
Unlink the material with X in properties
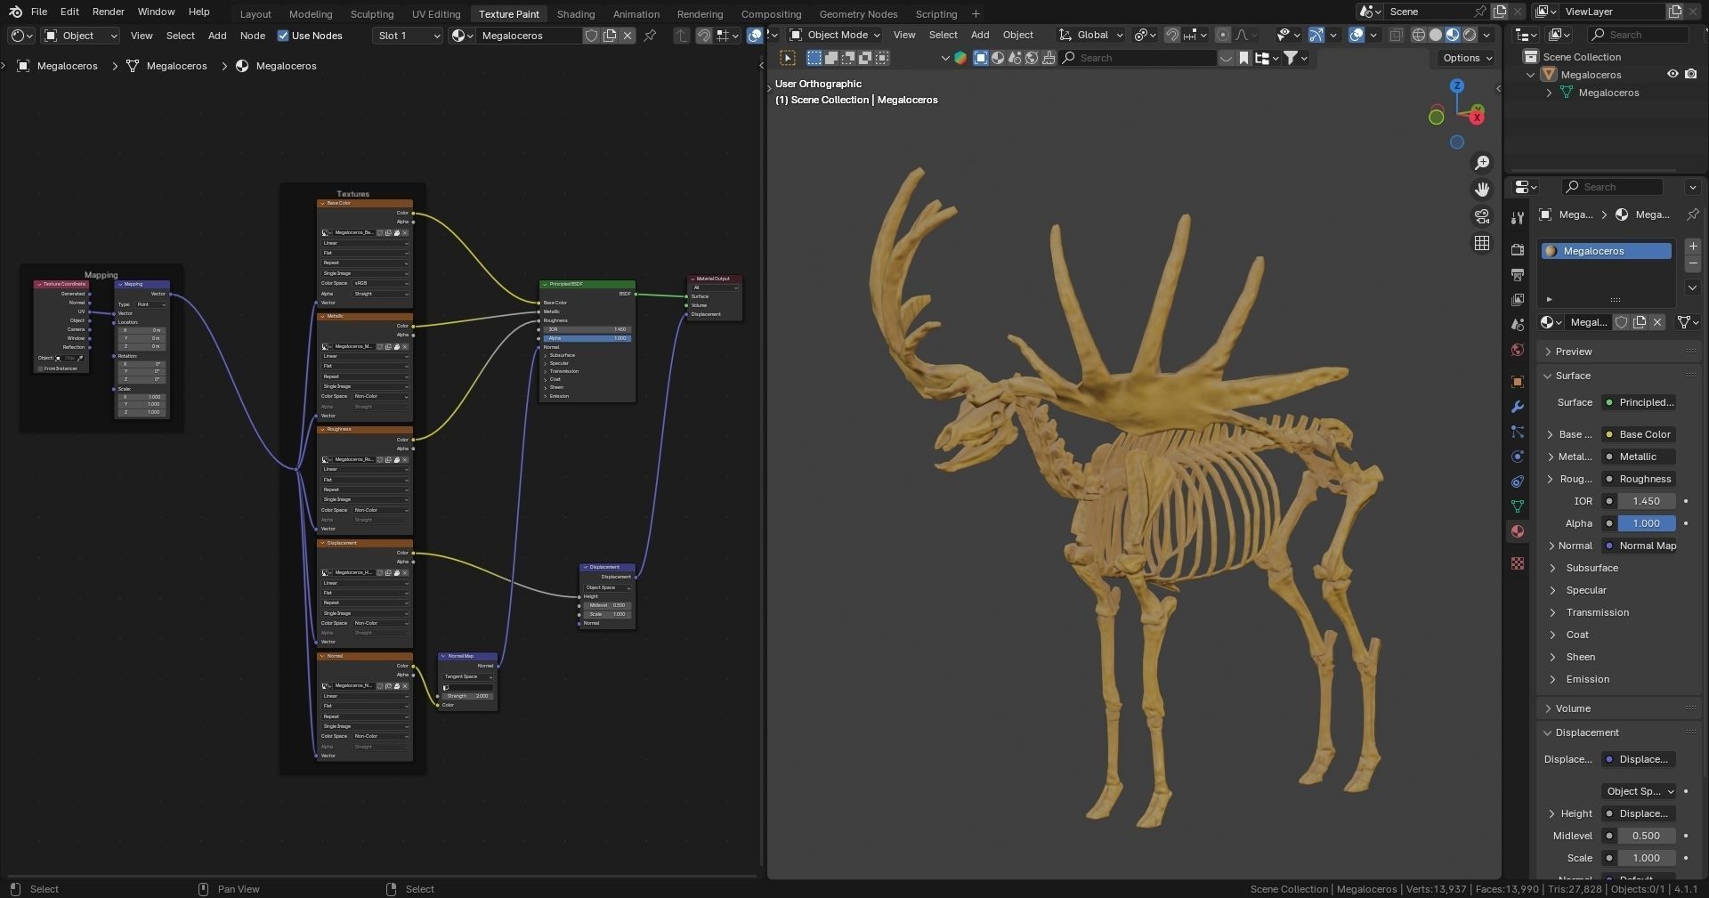pyautogui.click(x=1657, y=322)
